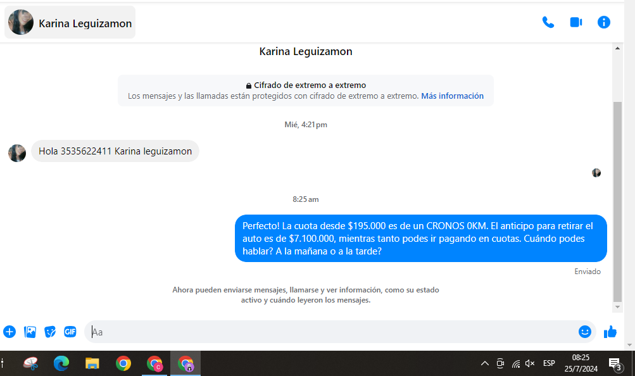Open Karina Leguizamon's profile header button
Viewport: 635px width, 376px height.
pos(70,23)
